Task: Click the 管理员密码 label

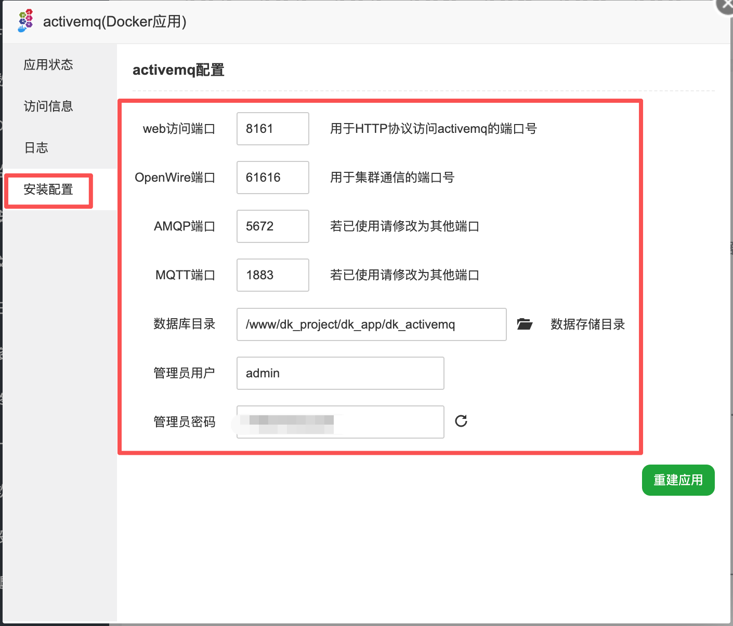Action: click(185, 421)
